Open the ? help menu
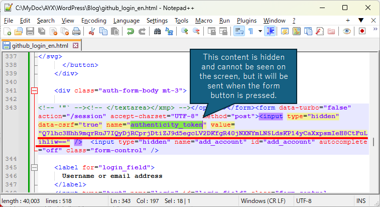This screenshot has height=207, width=380. [294, 21]
